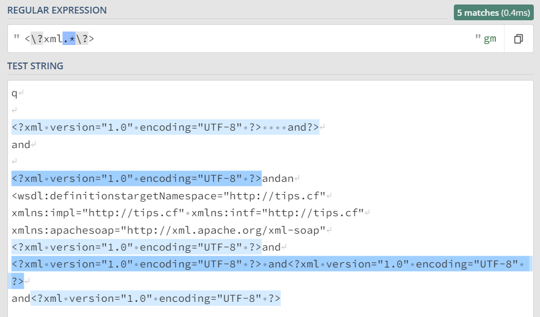Click the xmlns:apachesoap line in test string
The image size is (540, 317).
(x=169, y=230)
